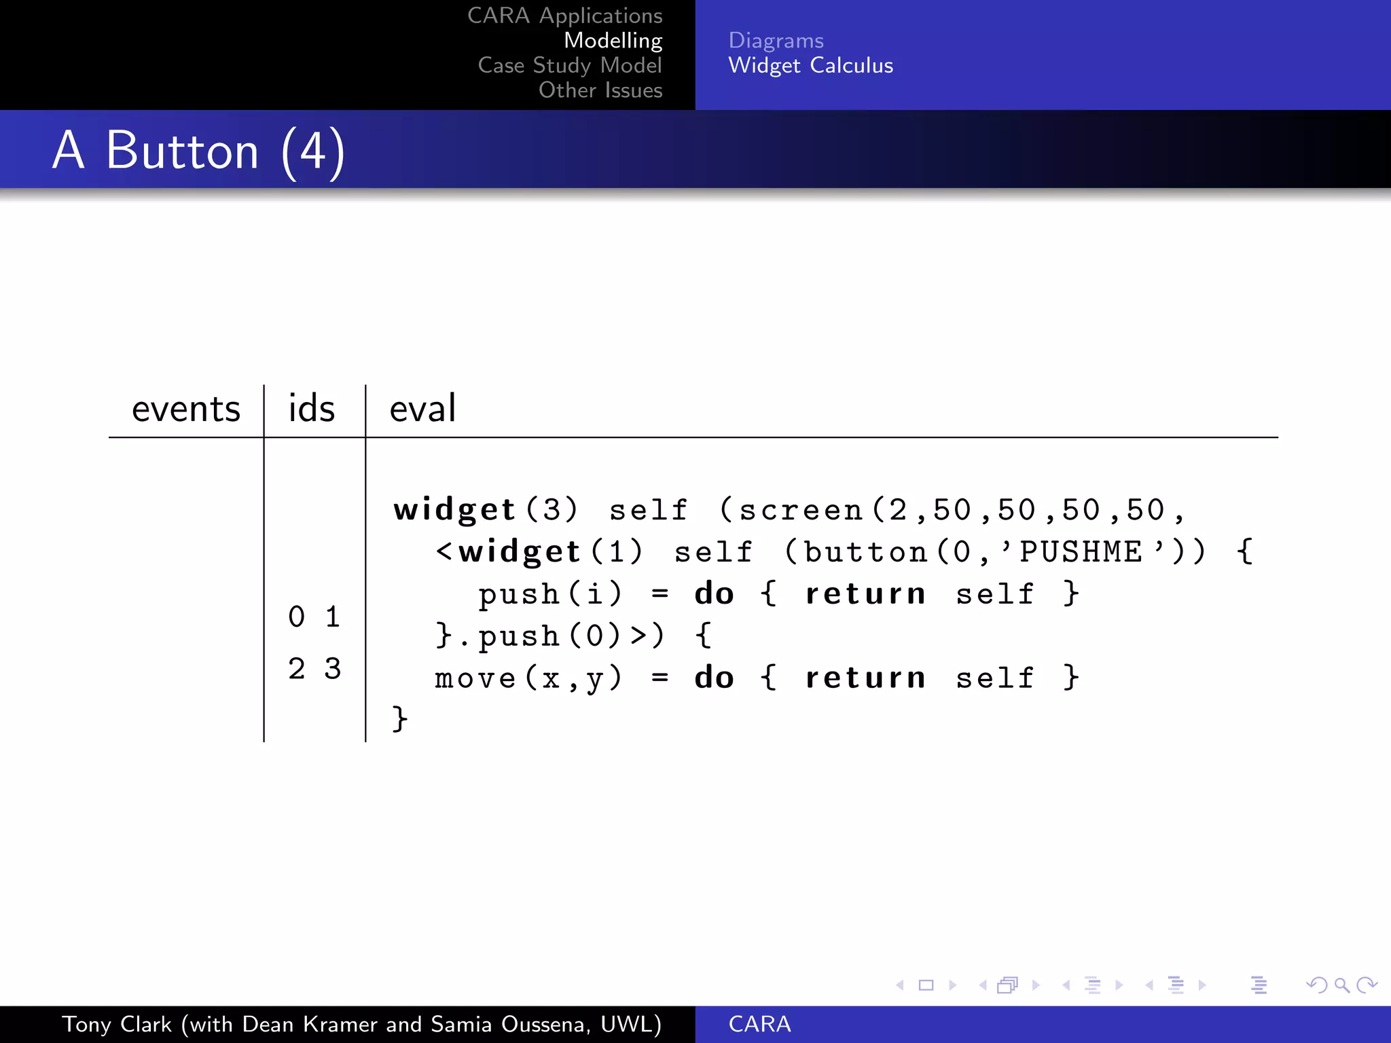Click the 'eval' column header
Image resolution: width=1391 pixels, height=1043 pixels.
(422, 408)
